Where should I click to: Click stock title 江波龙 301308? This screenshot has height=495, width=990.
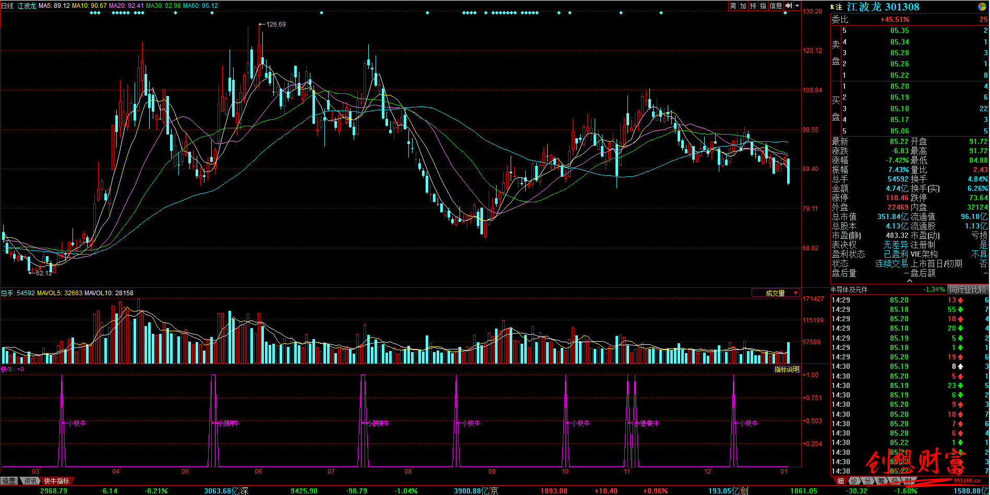(x=883, y=7)
